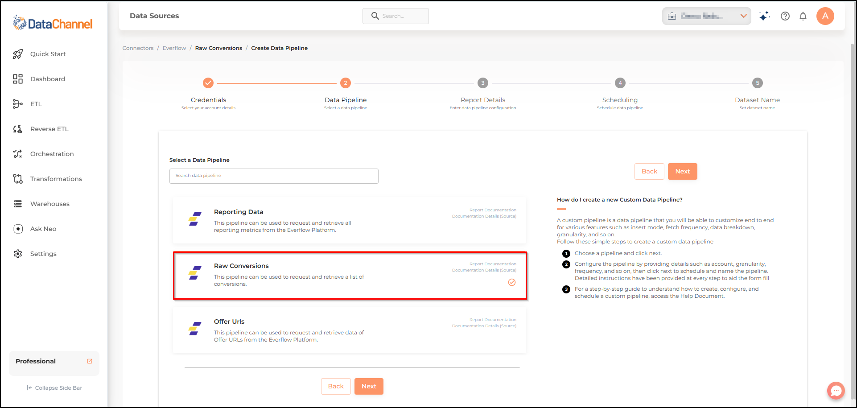Open the user avatar A menu

pyautogui.click(x=825, y=16)
